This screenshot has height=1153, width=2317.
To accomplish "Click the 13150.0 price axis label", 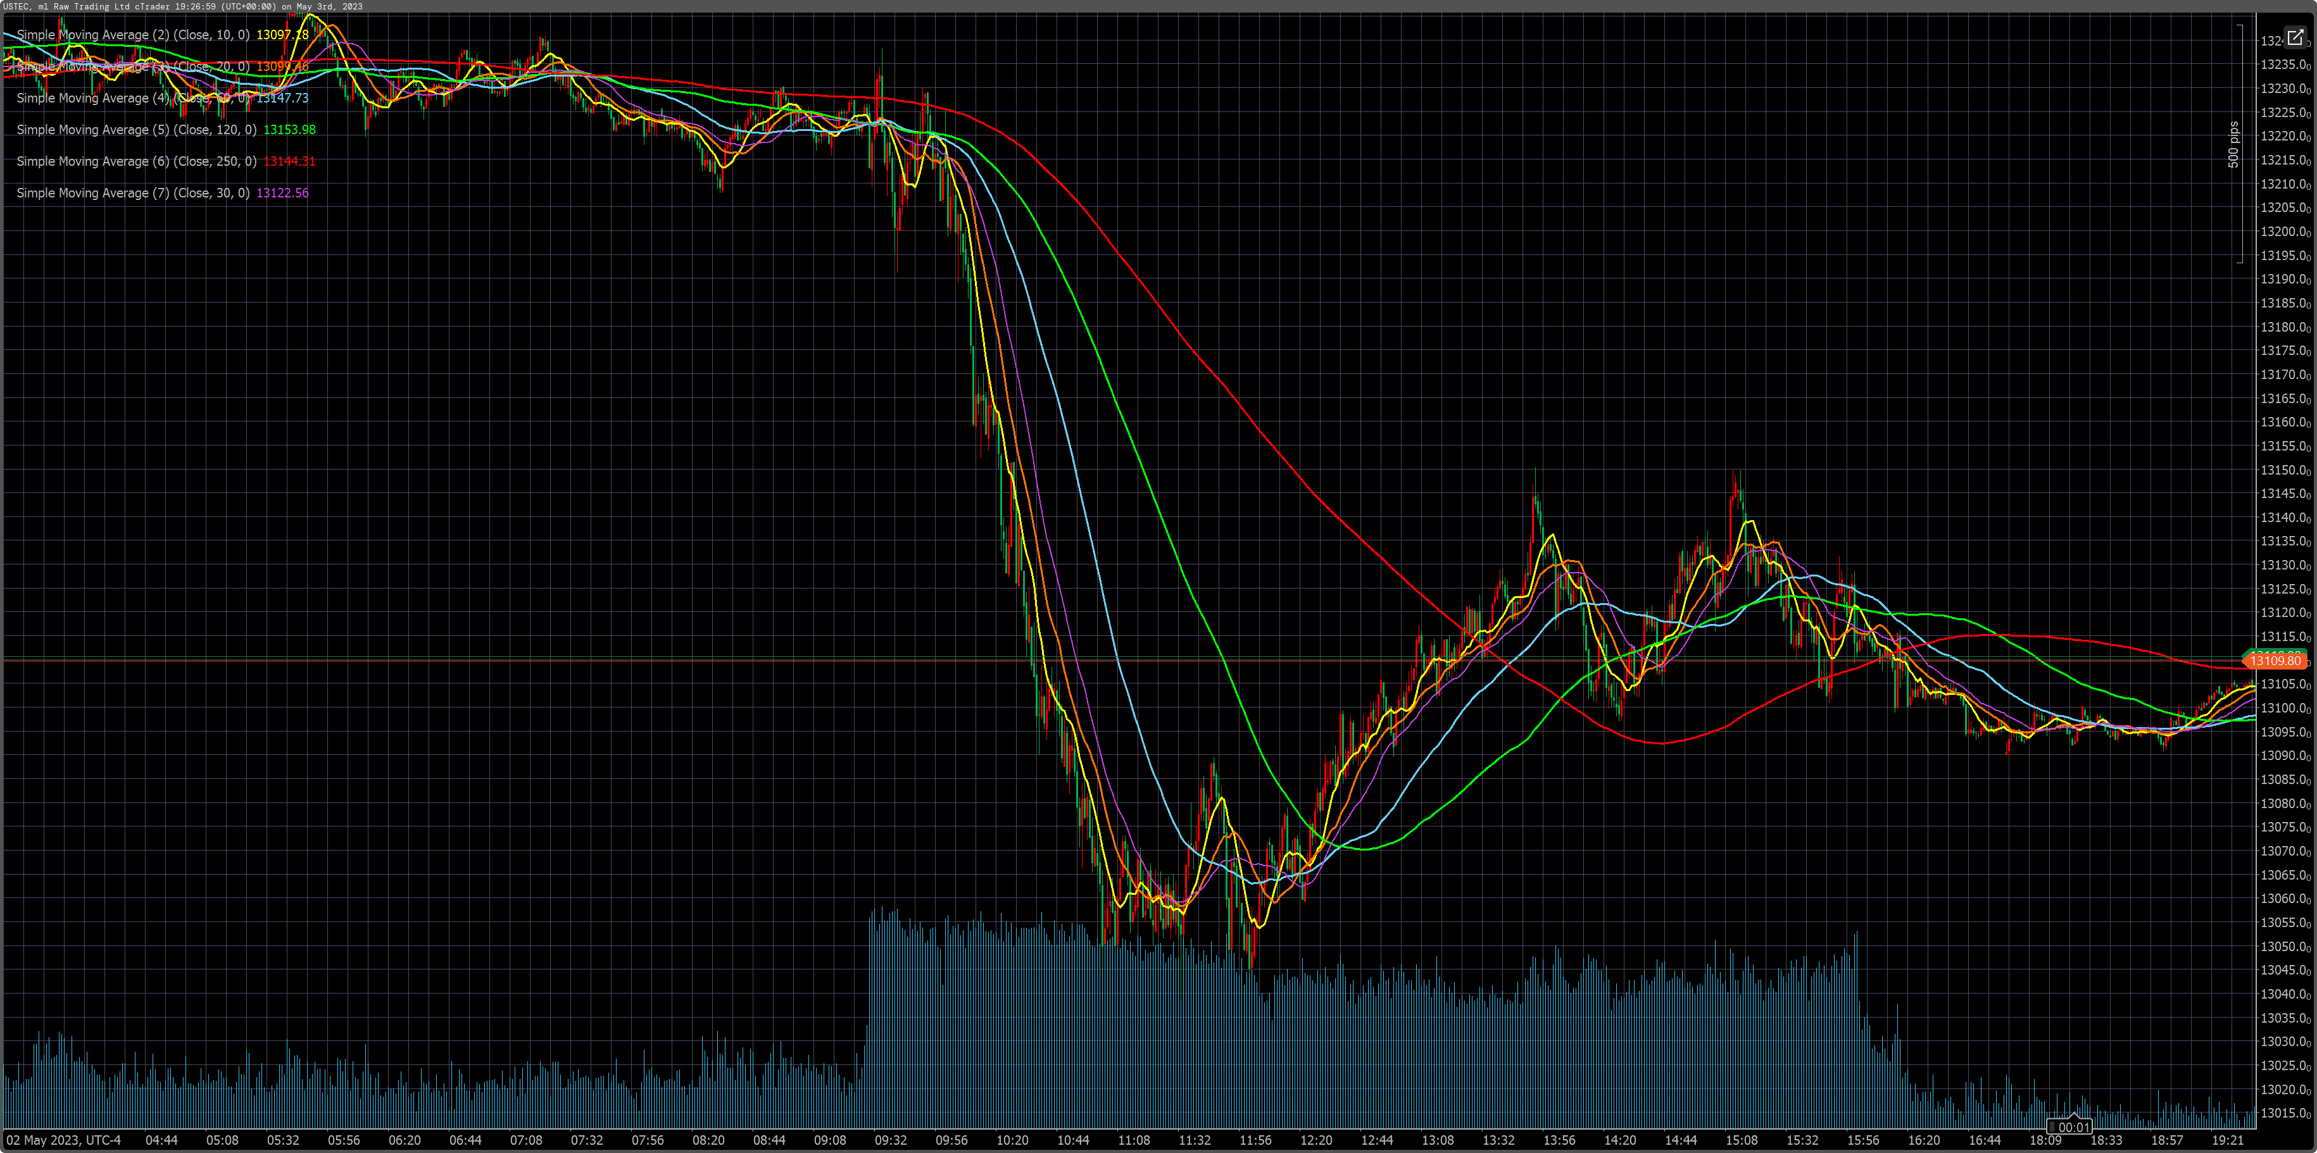I will pos(2285,470).
